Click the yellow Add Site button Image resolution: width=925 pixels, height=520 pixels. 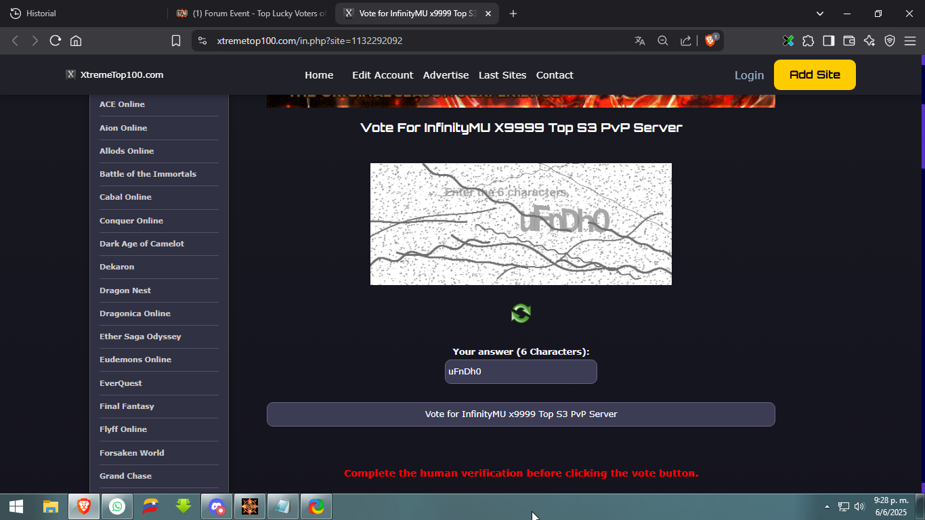(x=815, y=74)
